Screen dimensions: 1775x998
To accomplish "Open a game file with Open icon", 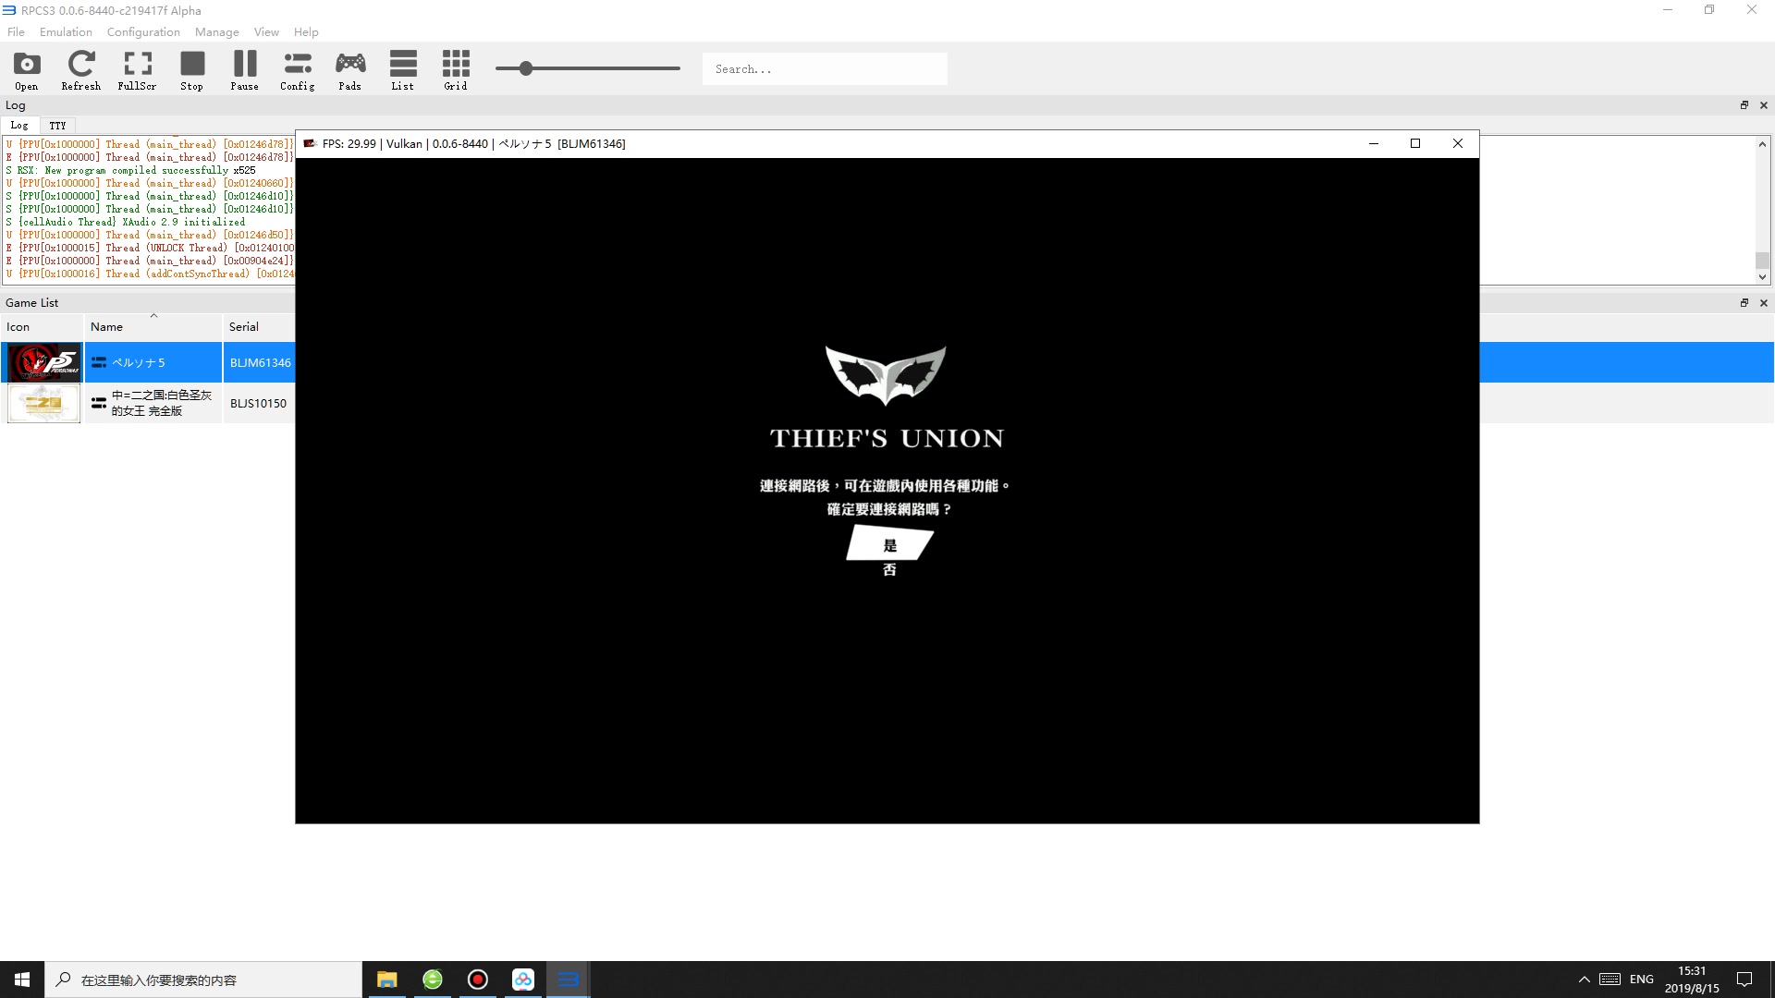I will point(26,68).
